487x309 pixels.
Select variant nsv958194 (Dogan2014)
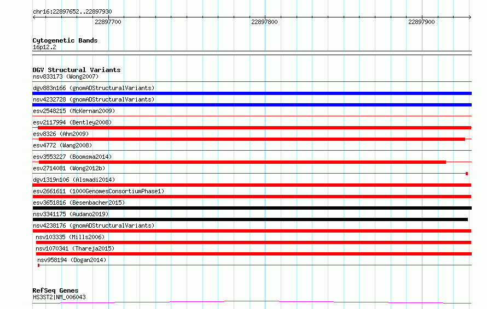tap(72, 260)
